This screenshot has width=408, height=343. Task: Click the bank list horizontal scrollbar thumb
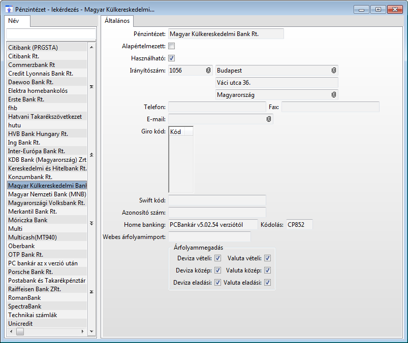20,331
